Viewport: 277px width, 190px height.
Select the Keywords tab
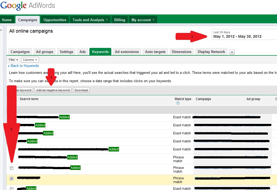pos(100,52)
